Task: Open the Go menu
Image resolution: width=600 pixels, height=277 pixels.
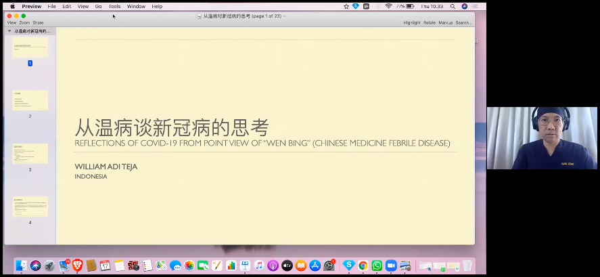Action: click(x=98, y=6)
